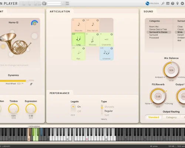Set Legato to On

(79, 107)
